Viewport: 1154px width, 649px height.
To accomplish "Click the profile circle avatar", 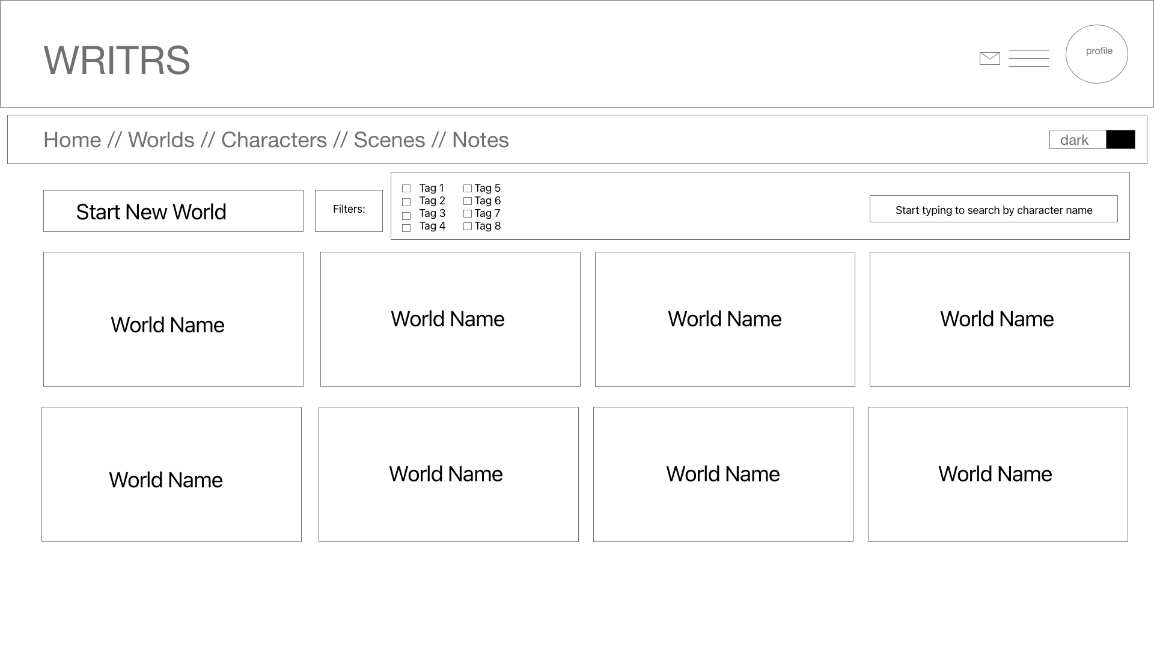I will (x=1096, y=54).
